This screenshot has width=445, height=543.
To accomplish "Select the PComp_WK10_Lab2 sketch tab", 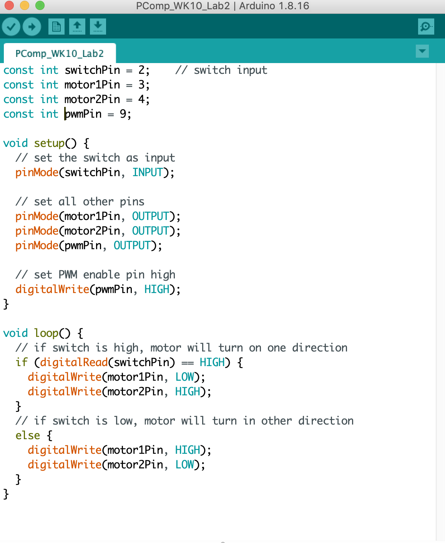I will pos(60,53).
